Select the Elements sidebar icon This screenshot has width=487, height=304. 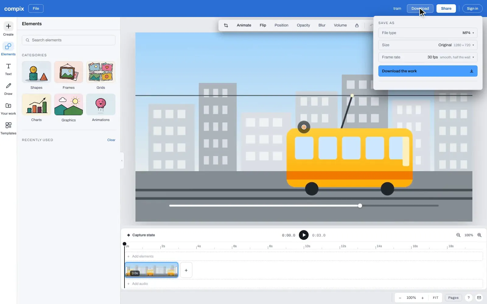pyautogui.click(x=8, y=49)
